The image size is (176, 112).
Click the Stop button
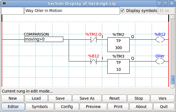tap(139, 98)
